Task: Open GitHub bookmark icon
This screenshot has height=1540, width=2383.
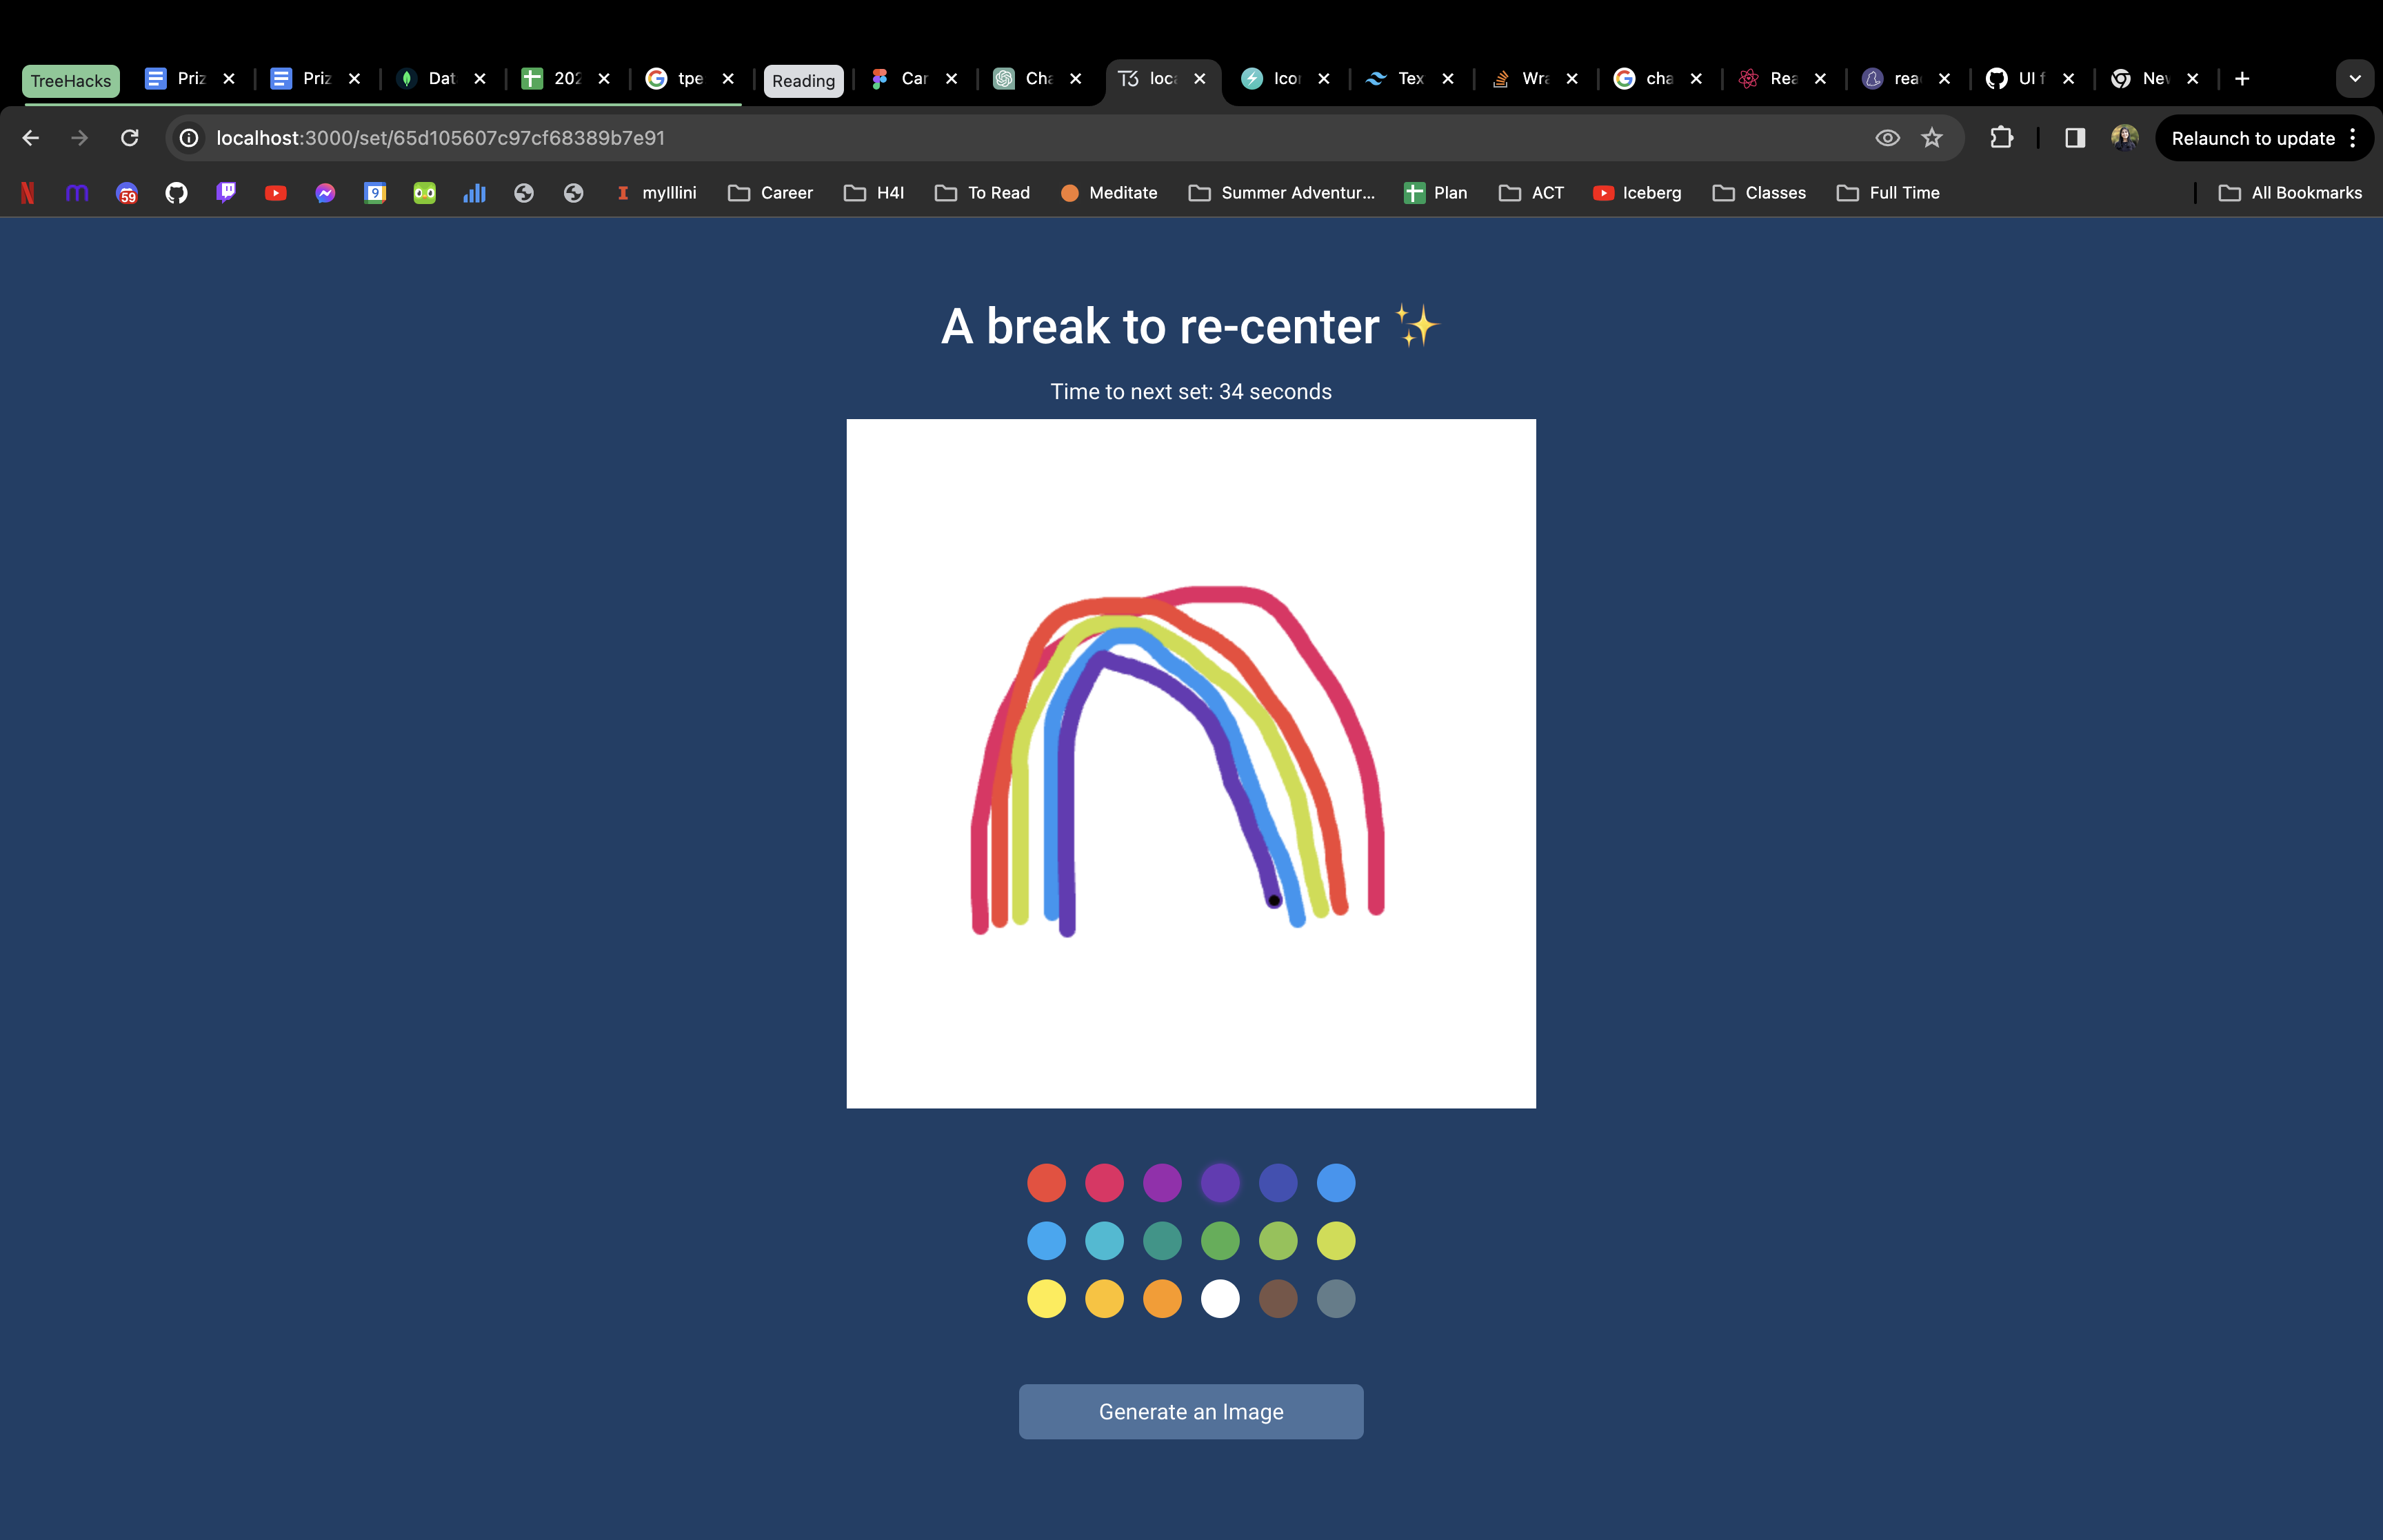Action: click(176, 193)
